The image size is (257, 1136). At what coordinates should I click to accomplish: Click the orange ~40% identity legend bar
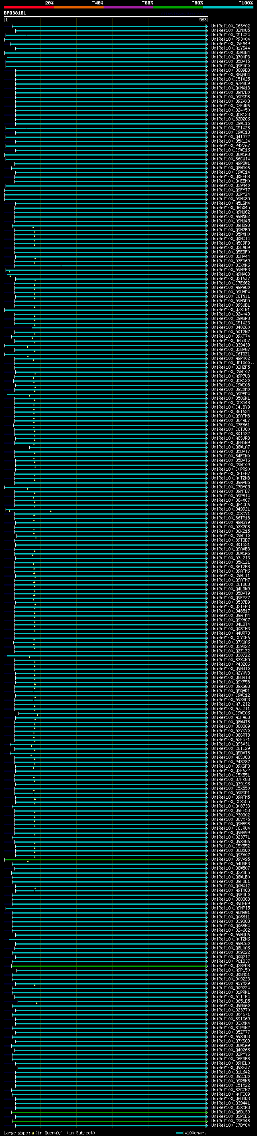pos(79,7)
